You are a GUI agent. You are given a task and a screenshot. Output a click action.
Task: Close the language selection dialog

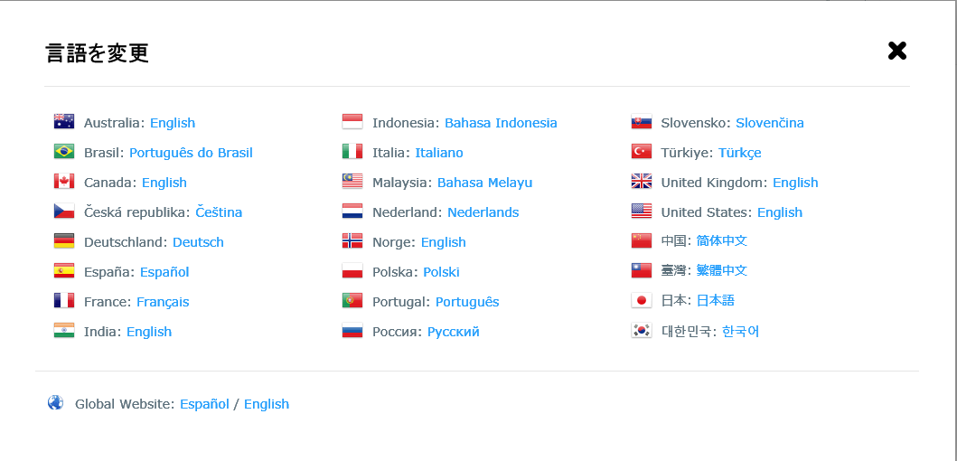[x=897, y=51]
